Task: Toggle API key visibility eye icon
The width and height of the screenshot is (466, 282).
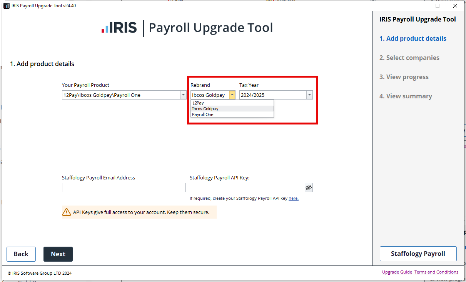Action: (x=309, y=187)
